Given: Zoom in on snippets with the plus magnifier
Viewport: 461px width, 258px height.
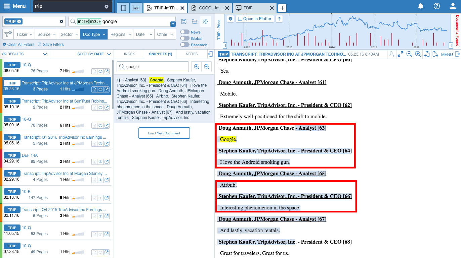Looking at the screenshot, I should (x=197, y=67).
